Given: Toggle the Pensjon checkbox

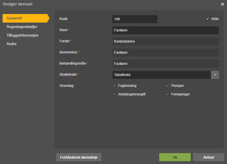Looking at the screenshot, I should (168, 86).
